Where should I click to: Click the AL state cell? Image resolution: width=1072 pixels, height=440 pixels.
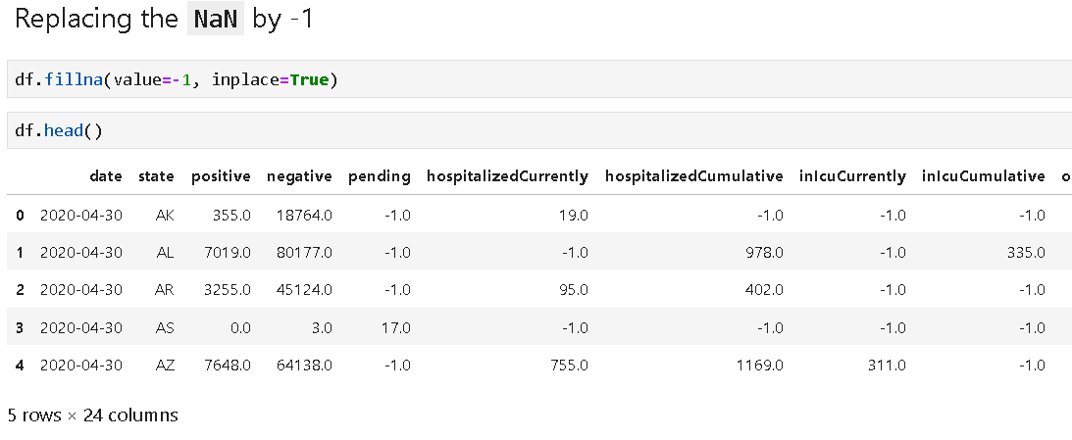click(x=165, y=252)
